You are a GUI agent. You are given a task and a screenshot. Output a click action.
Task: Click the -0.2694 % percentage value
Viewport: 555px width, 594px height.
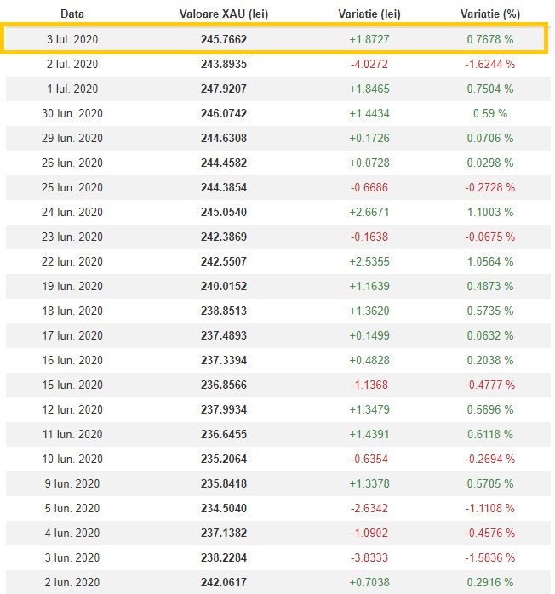point(489,460)
